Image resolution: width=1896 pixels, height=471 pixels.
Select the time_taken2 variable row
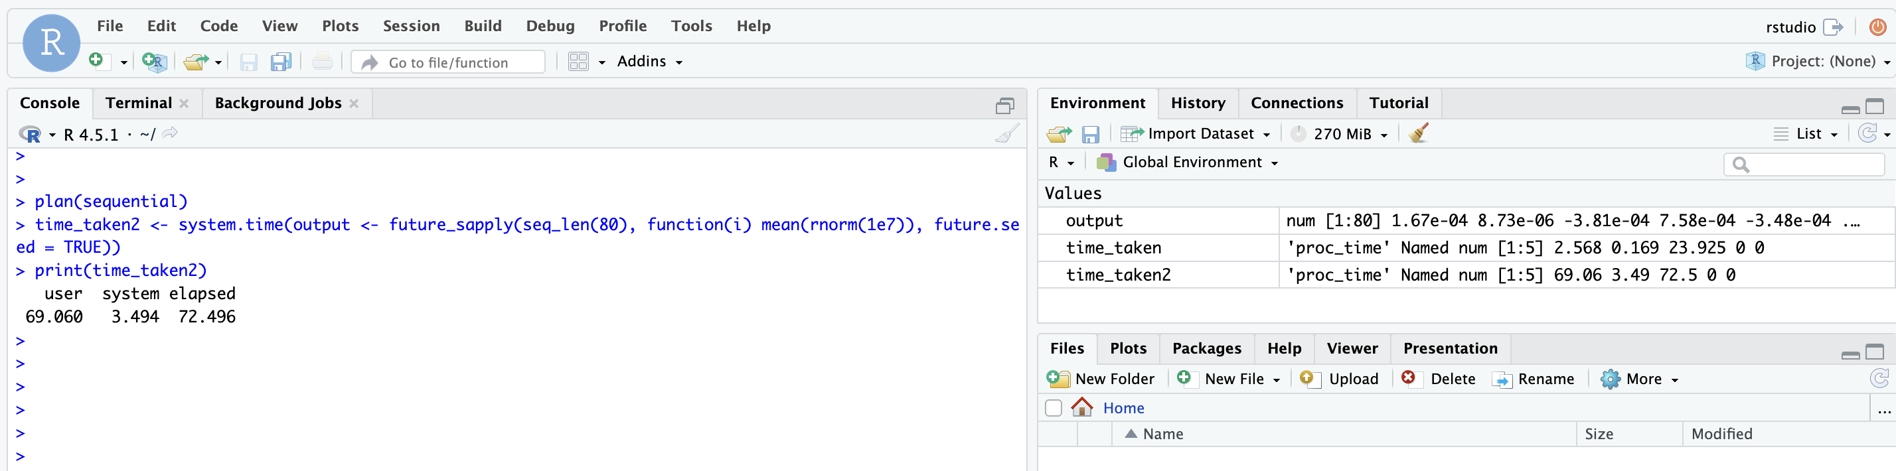point(1465,275)
